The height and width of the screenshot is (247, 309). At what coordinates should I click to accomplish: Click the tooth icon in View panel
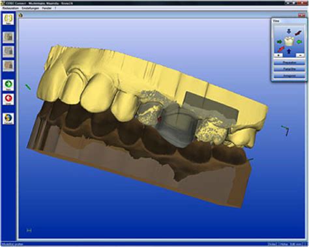(x=289, y=41)
